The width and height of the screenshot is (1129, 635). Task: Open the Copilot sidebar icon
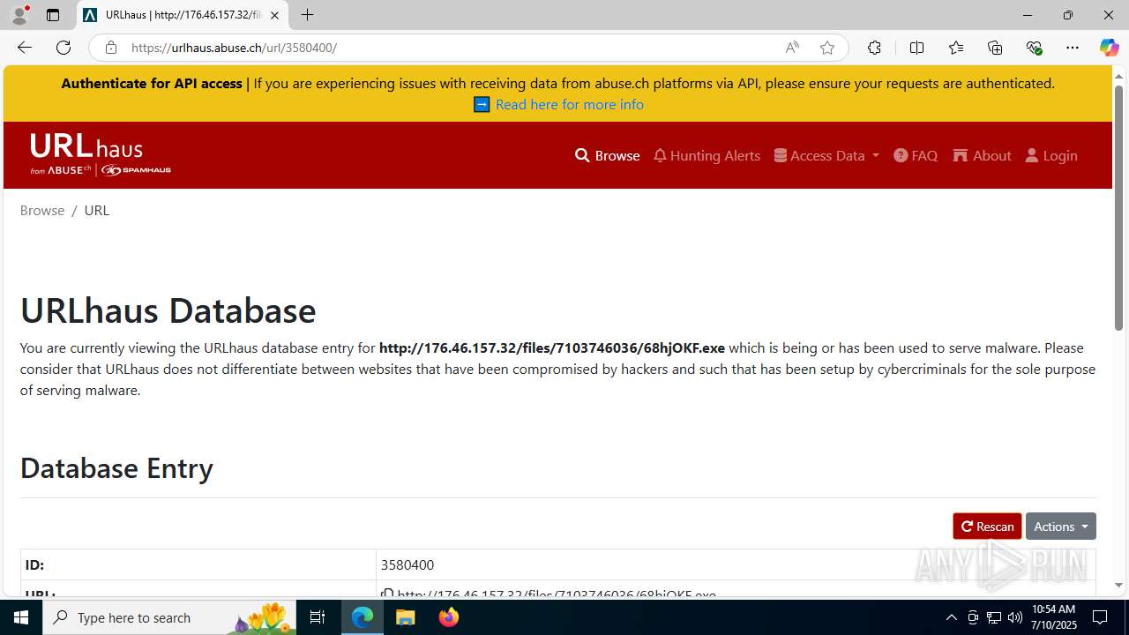[x=1109, y=48]
